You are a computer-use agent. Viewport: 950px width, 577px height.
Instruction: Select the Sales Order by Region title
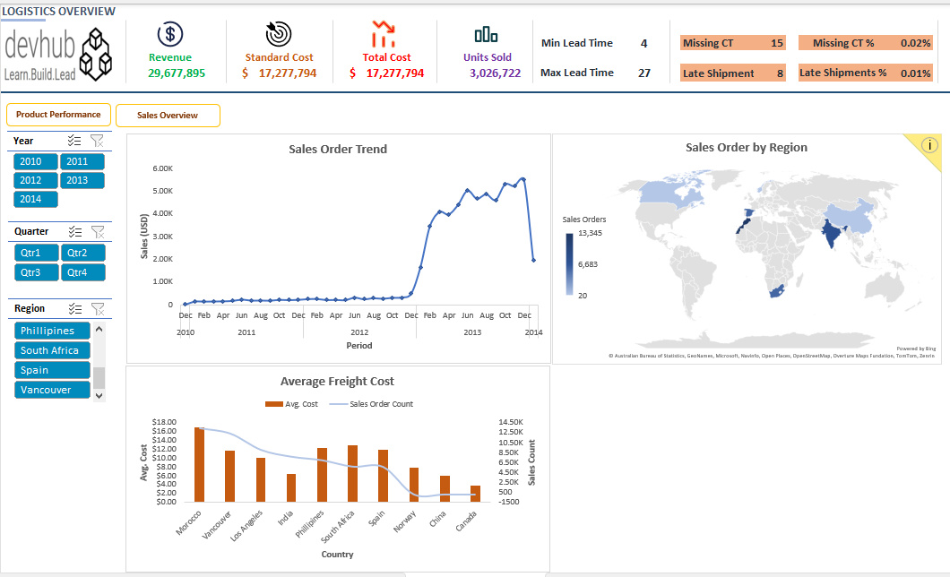pyautogui.click(x=747, y=147)
